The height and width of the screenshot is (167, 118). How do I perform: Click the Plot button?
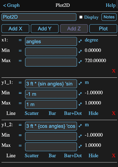pos(103,29)
